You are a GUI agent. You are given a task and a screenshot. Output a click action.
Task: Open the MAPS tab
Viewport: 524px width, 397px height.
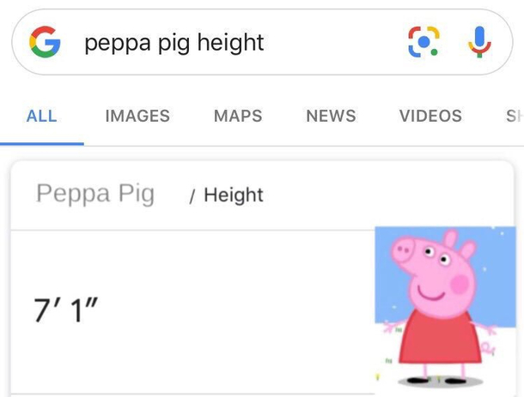pyautogui.click(x=238, y=116)
